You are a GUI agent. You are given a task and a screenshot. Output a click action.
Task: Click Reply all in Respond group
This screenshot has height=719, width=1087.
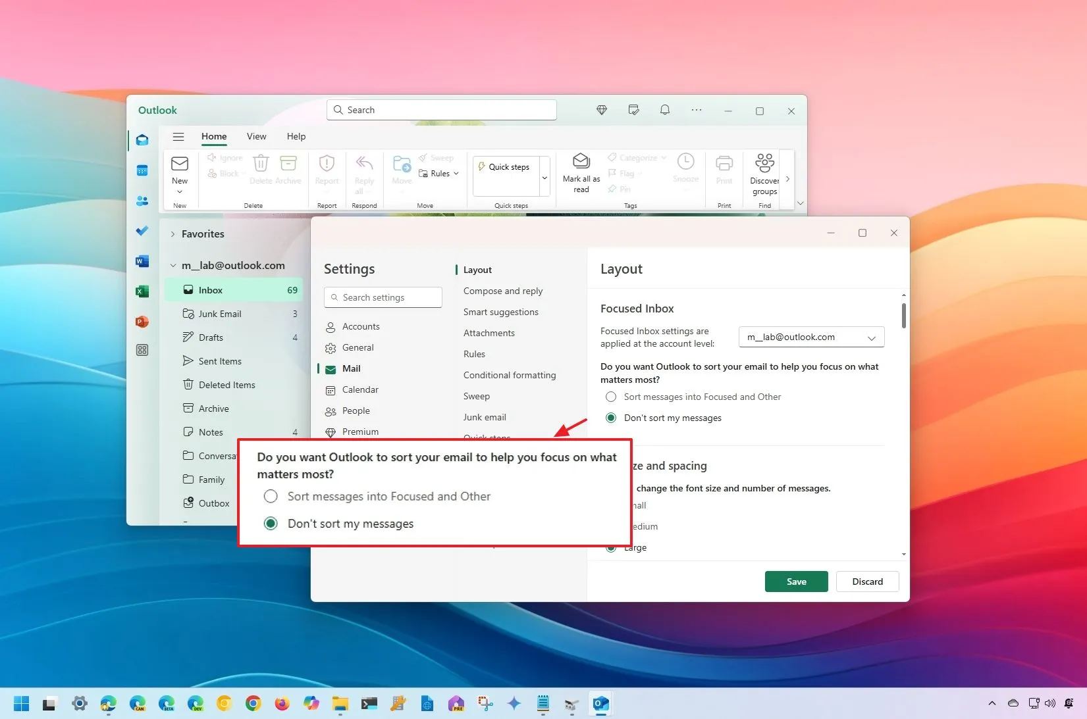pos(364,174)
